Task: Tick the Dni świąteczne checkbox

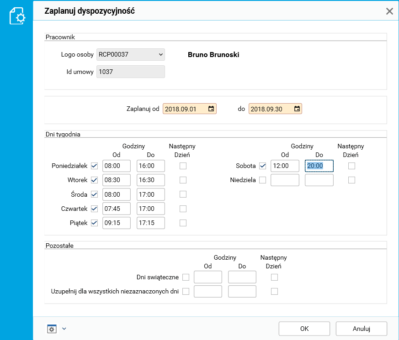Action: point(186,277)
